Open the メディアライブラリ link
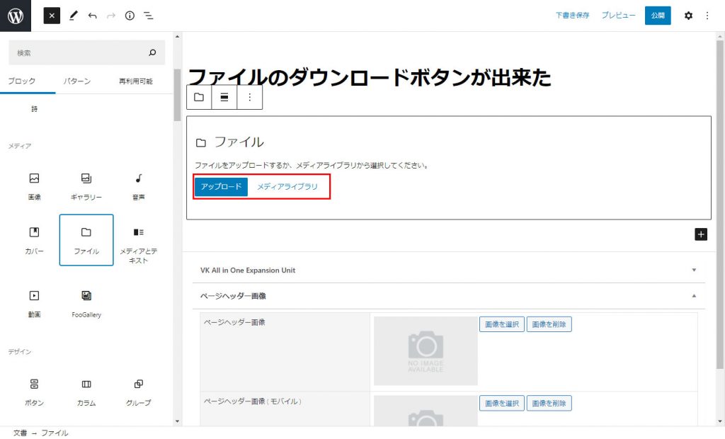Image resolution: width=725 pixels, height=439 pixels. [x=287, y=187]
